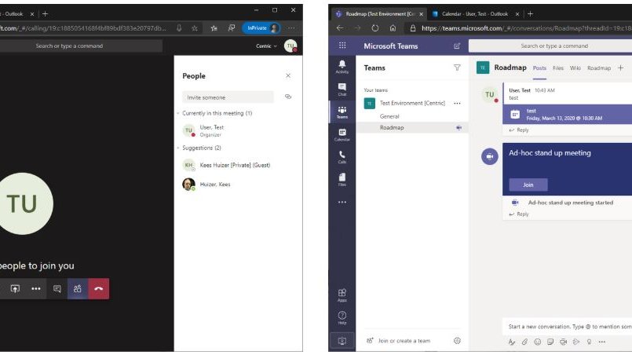Reply to the test meeting post
Viewport: 632px width, 355px height.
(519, 130)
